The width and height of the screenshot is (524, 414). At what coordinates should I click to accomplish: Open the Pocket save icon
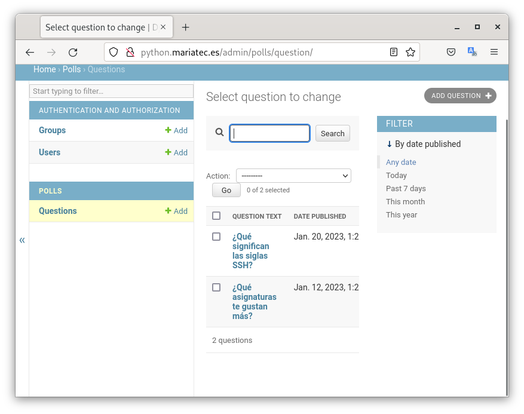click(x=452, y=53)
